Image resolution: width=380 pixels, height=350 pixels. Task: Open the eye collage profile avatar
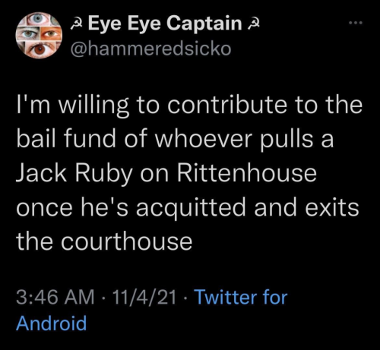pyautogui.click(x=39, y=36)
